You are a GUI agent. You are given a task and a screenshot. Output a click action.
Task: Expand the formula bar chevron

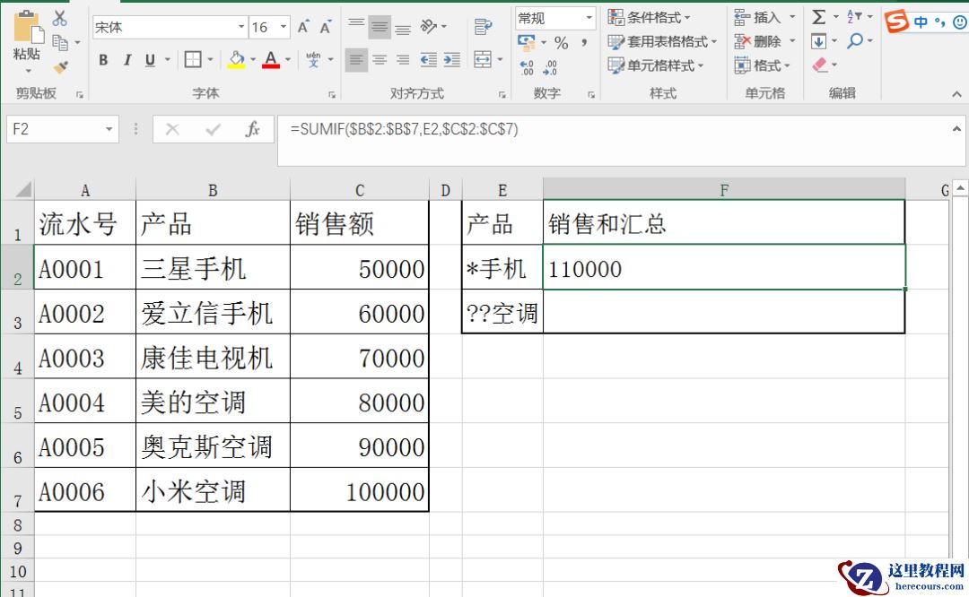tap(956, 128)
